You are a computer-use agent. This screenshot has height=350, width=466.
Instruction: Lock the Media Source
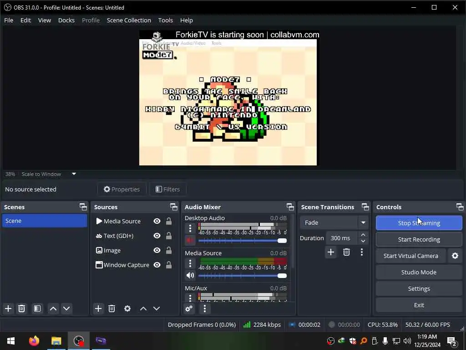click(x=168, y=221)
